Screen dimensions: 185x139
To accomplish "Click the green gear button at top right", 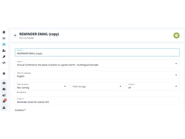I will point(176,36).
